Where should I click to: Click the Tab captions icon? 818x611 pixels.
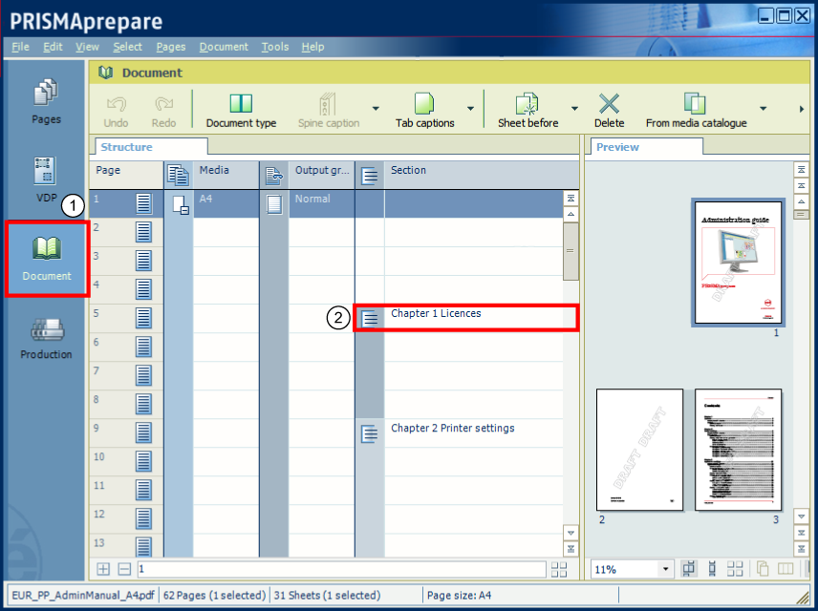click(x=424, y=104)
